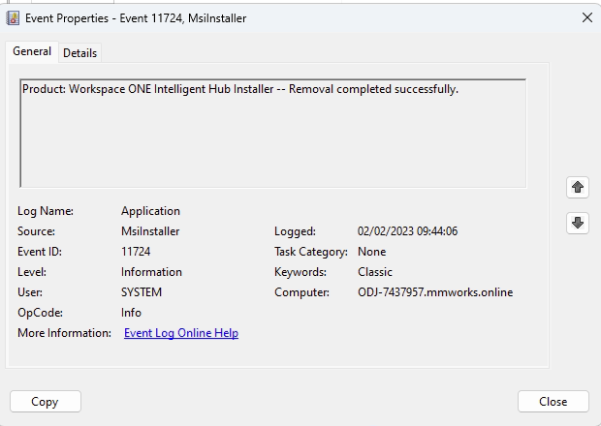This screenshot has height=426, width=601.
Task: Click the Event ID value 11724
Action: point(136,252)
